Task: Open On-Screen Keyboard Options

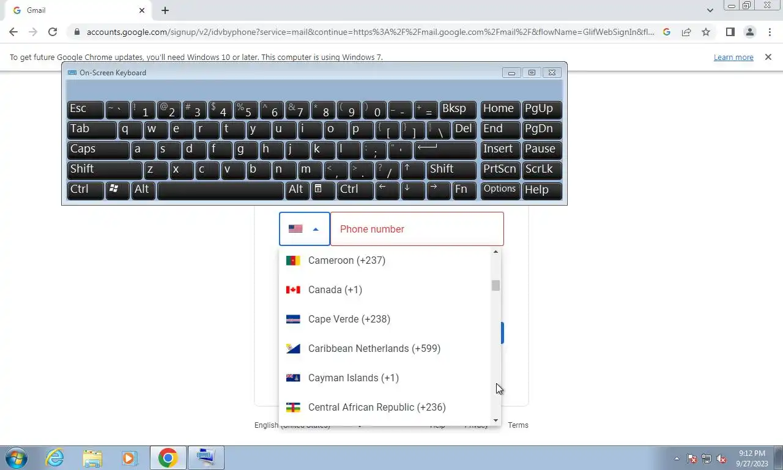Action: point(500,190)
